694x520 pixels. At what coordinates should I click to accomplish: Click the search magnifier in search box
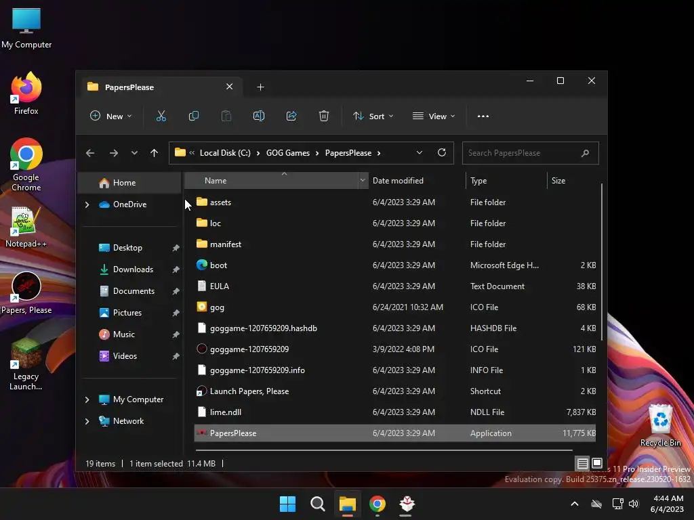[x=585, y=153]
